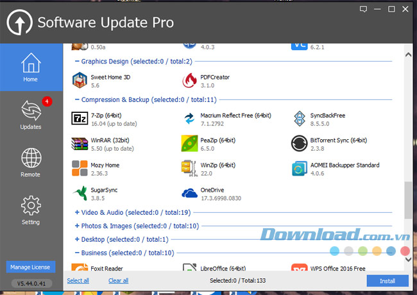Click the SyncBackFree name text
Viewport: 417px width, 295px height.
click(328, 115)
